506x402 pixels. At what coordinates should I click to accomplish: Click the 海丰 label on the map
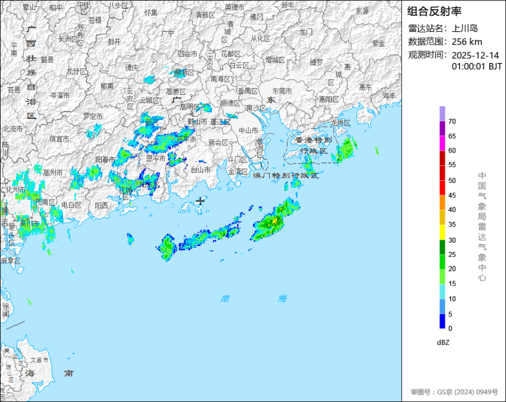pyautogui.click(x=389, y=96)
